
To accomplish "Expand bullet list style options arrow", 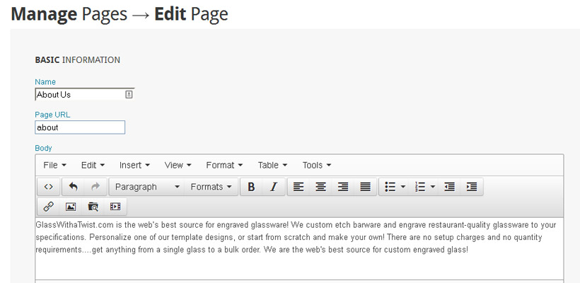I will tap(403, 187).
